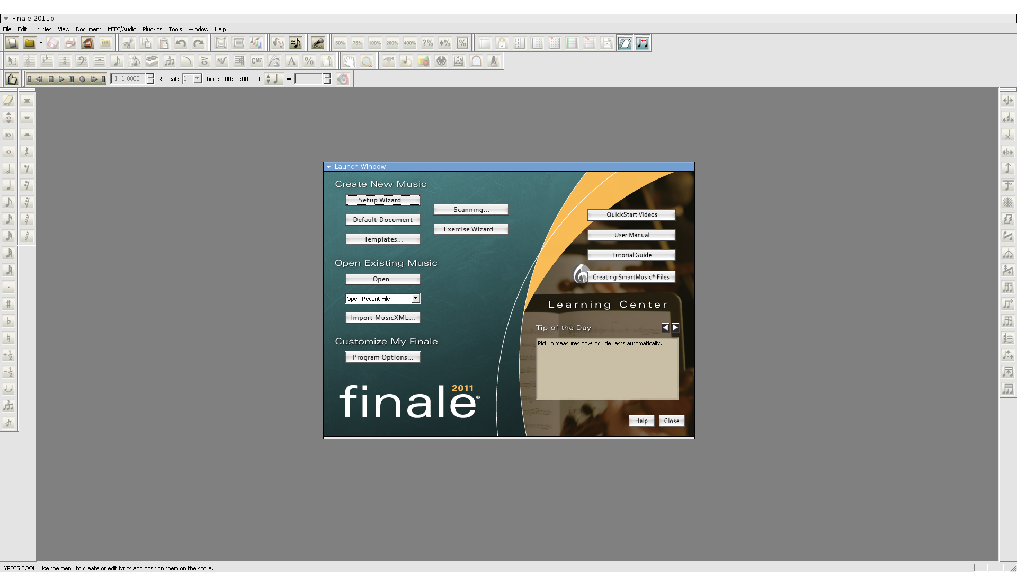Click the Exercise Wizard button

click(470, 229)
